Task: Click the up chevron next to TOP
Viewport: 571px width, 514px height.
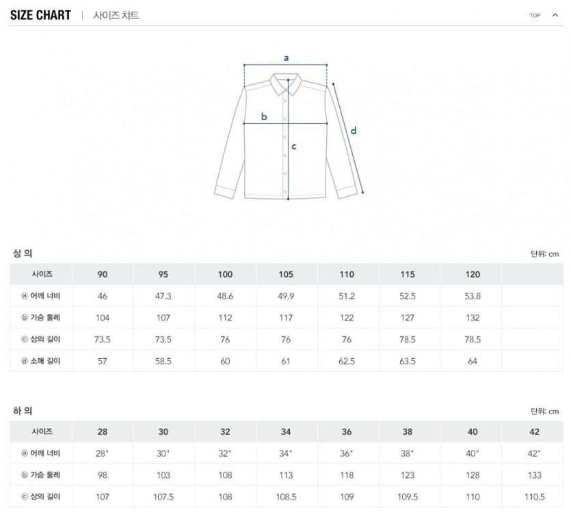Action: [555, 15]
